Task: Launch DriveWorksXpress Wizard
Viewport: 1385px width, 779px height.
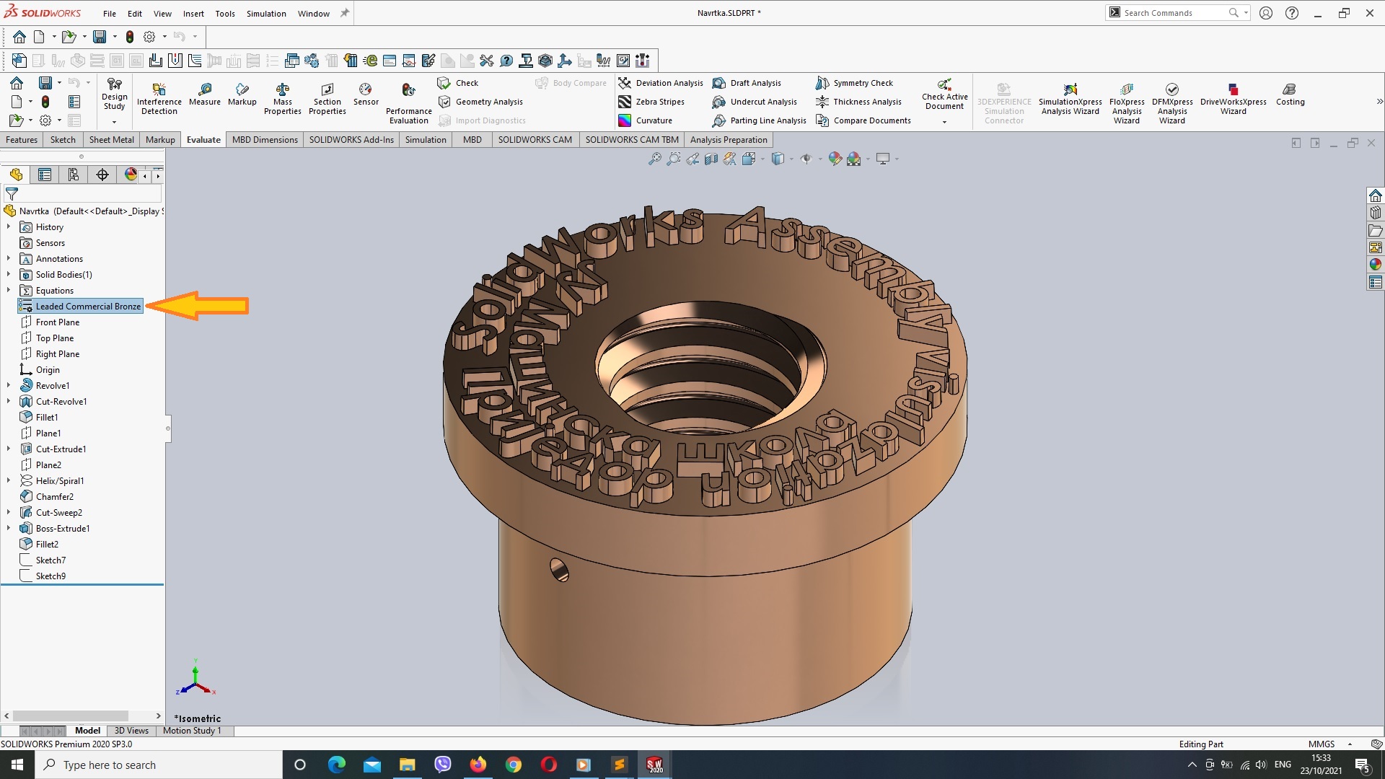Action: point(1233,99)
